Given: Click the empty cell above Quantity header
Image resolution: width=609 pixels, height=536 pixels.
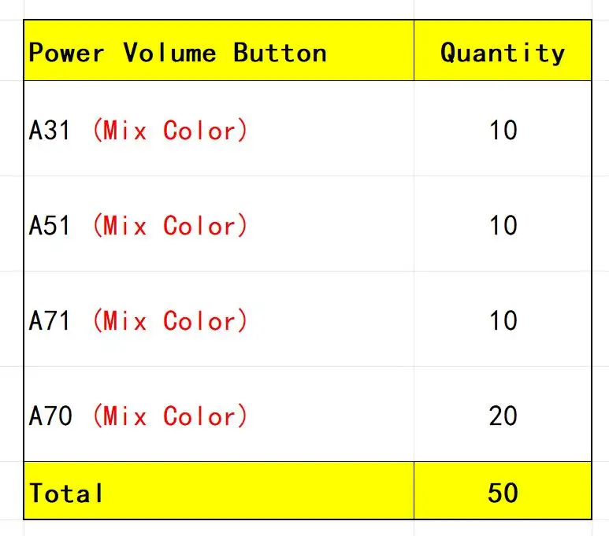Looking at the screenshot, I should click(503, 9).
